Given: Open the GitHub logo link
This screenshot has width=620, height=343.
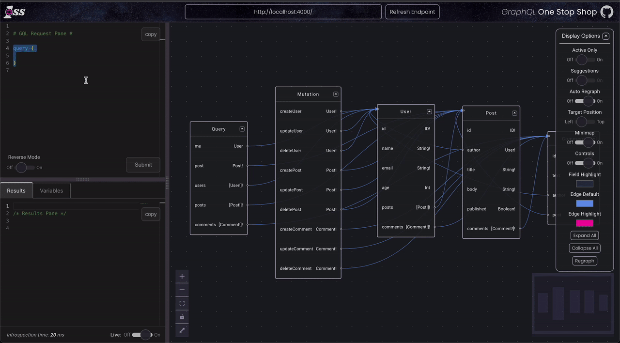Looking at the screenshot, I should pos(607,12).
